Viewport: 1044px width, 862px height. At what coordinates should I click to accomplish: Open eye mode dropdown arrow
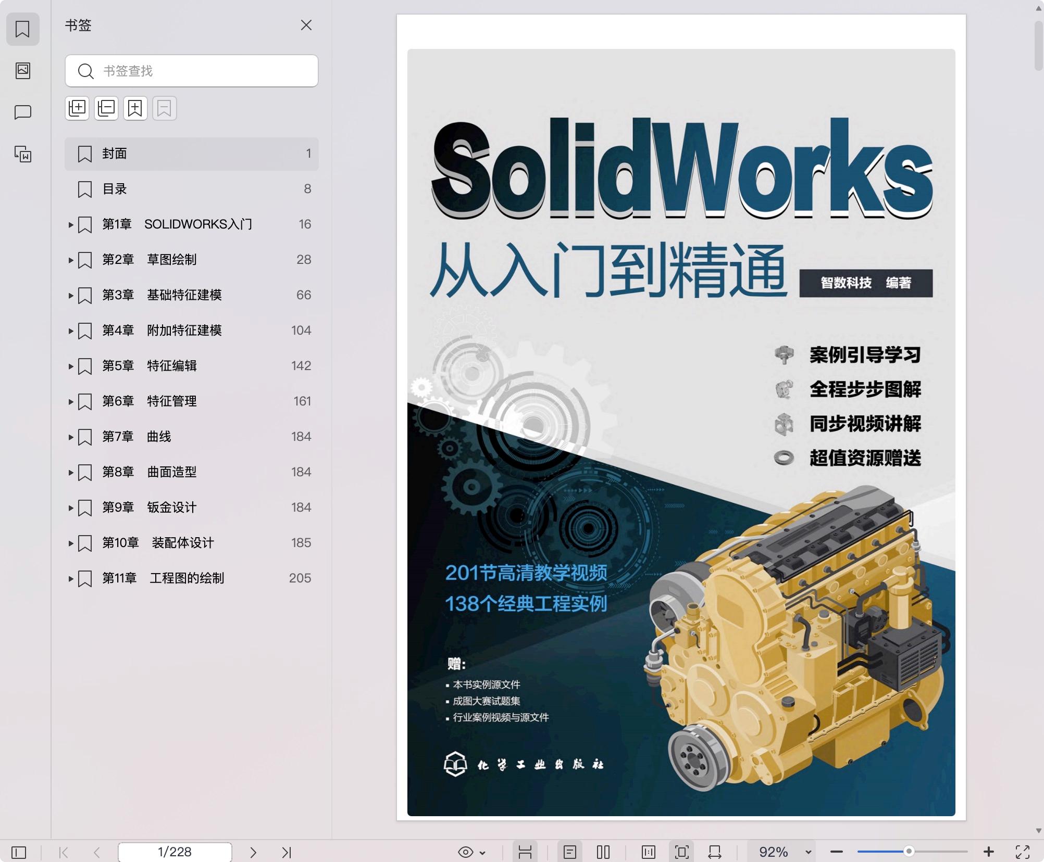pyautogui.click(x=483, y=853)
